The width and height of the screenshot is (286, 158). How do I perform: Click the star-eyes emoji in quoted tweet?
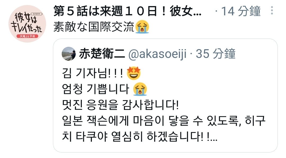pyautogui.click(x=134, y=73)
